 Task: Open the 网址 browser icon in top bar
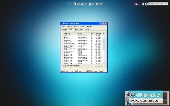[97, 4]
